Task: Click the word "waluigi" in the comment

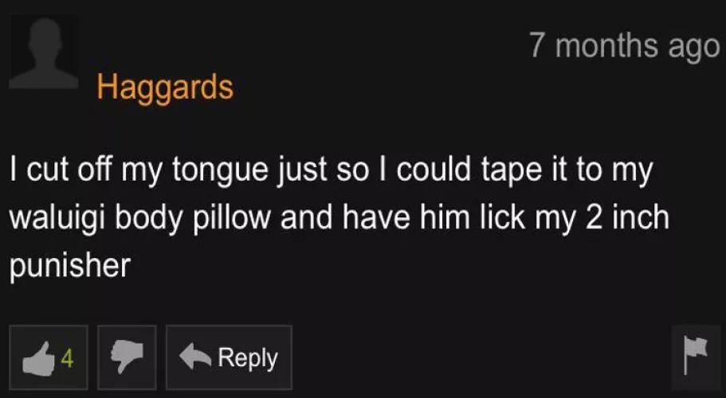Action: coord(58,218)
